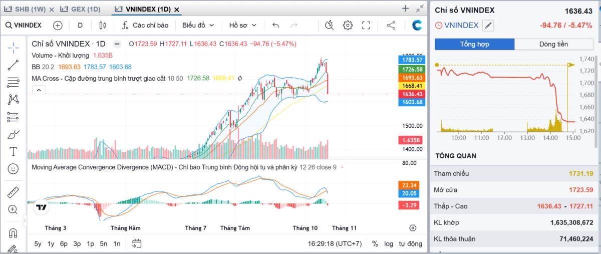Open chart settings gear icon

click(x=348, y=25)
